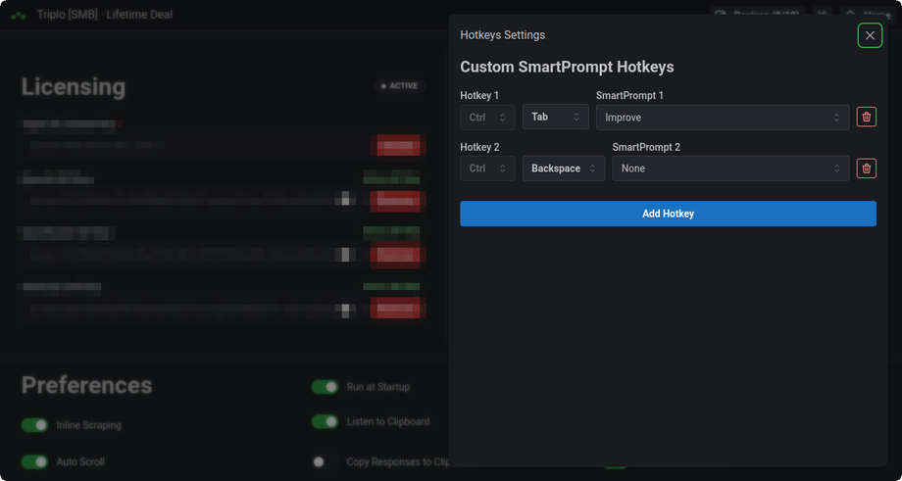Image resolution: width=902 pixels, height=481 pixels.
Task: Delete the Hotkey 1 row with trash icon
Action: [867, 118]
